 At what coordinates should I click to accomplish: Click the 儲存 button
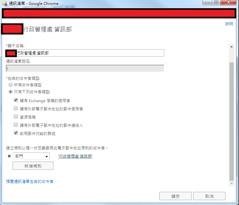pyautogui.click(x=175, y=196)
